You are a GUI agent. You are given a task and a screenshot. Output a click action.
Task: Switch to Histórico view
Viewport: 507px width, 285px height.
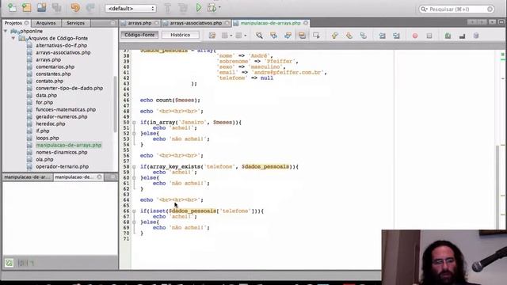click(180, 35)
